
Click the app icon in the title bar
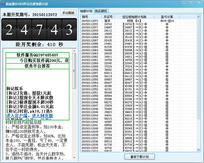pos(3,3)
